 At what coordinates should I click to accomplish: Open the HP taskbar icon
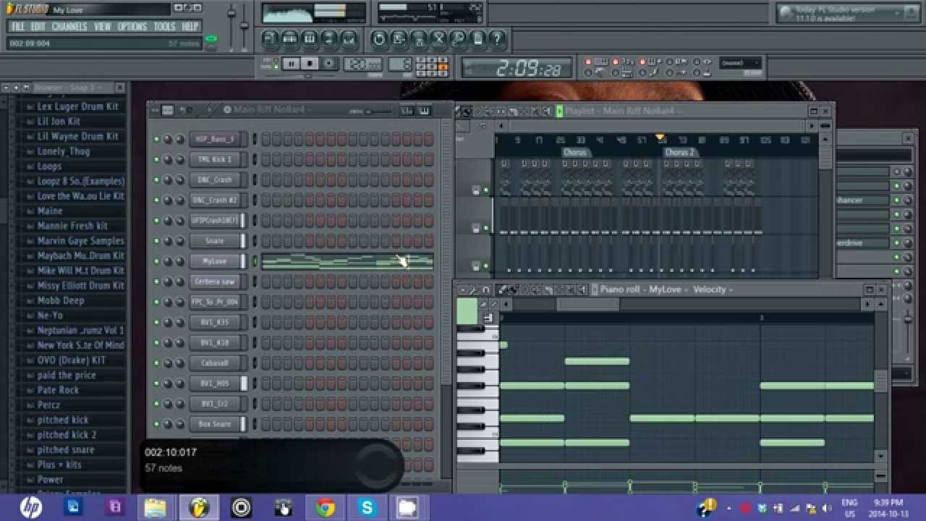click(x=31, y=508)
